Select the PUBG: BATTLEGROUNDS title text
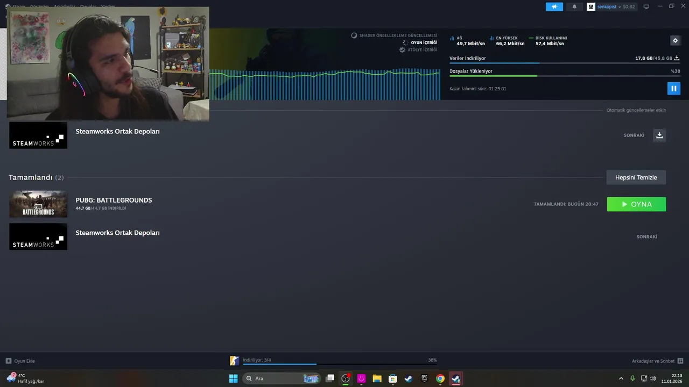This screenshot has width=689, height=387. (x=114, y=200)
